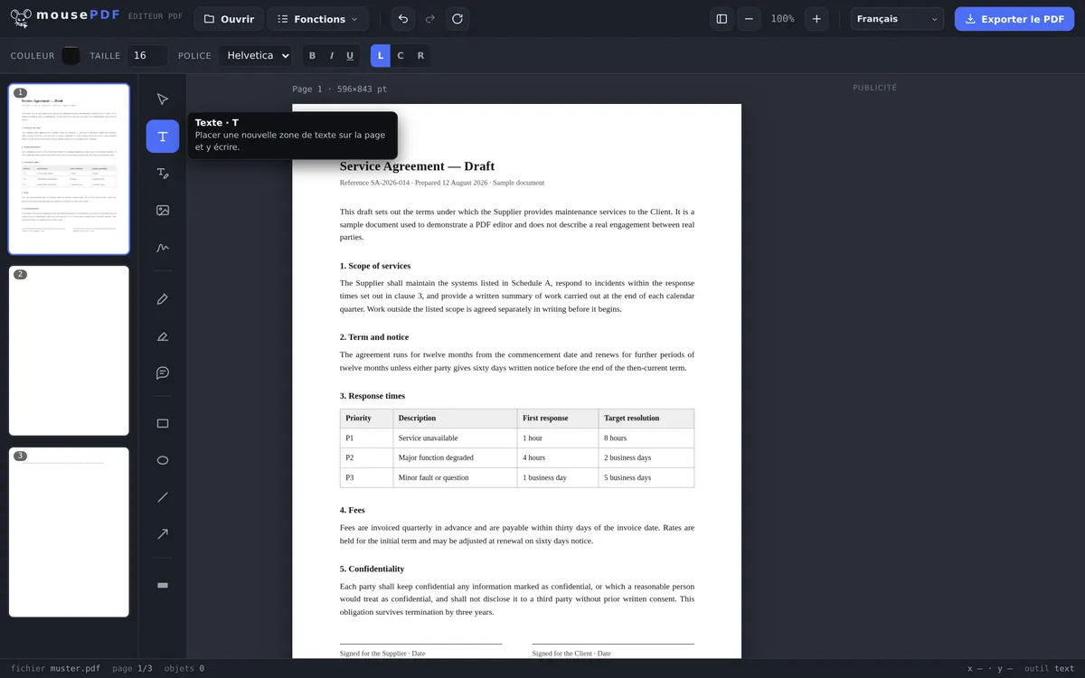Toggle italic formatting

pyautogui.click(x=332, y=56)
